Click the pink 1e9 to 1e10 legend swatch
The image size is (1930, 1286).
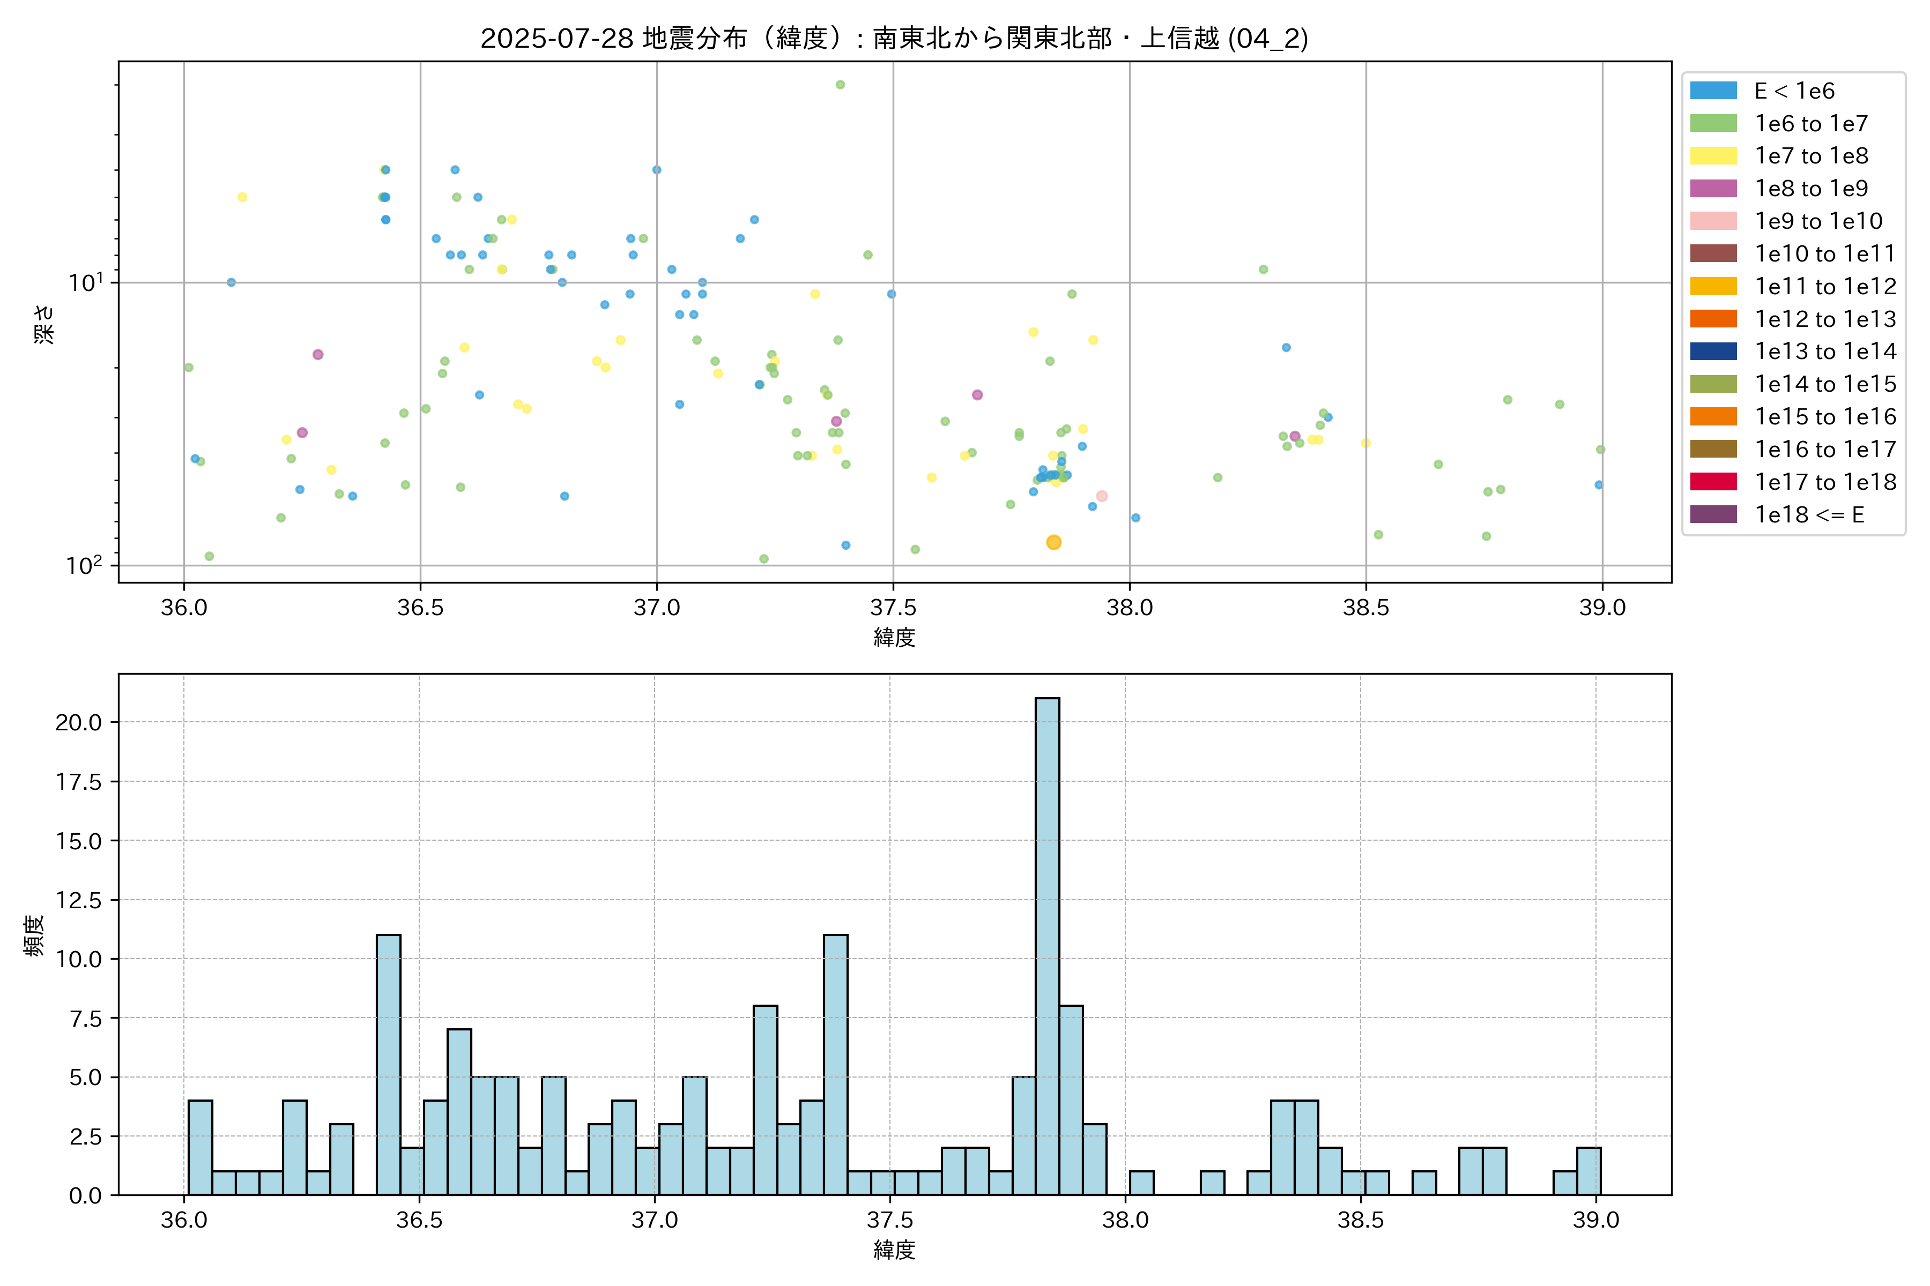[x=1712, y=221]
